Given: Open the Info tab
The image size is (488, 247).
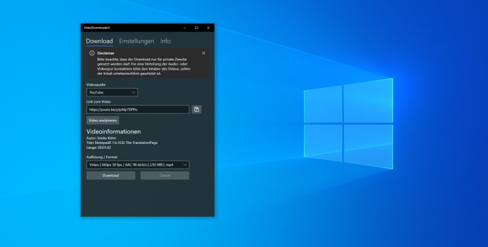Looking at the screenshot, I should tap(166, 41).
